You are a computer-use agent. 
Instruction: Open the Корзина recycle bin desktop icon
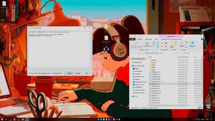[x=208, y=108]
